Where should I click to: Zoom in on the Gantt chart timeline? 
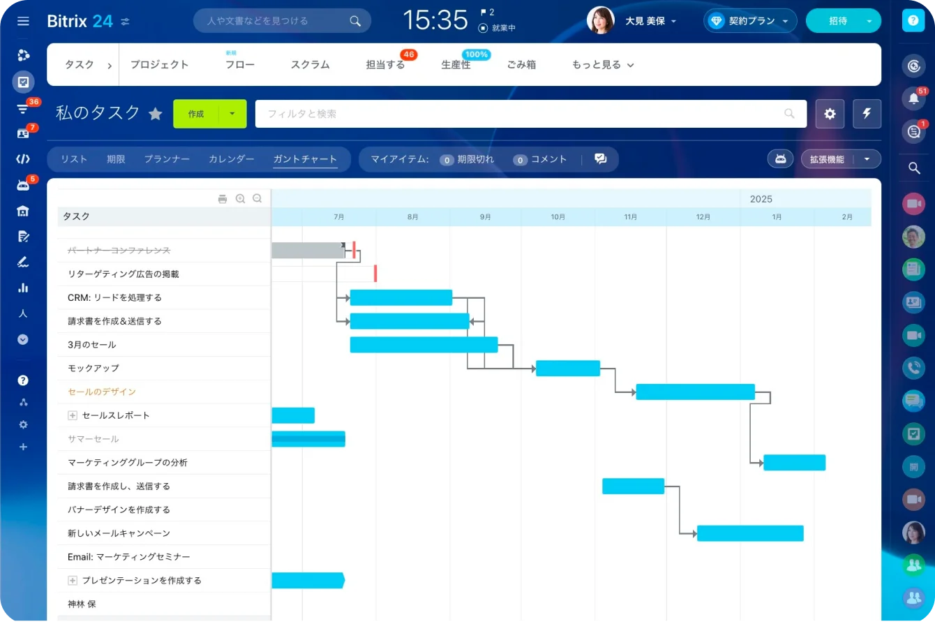click(x=240, y=198)
